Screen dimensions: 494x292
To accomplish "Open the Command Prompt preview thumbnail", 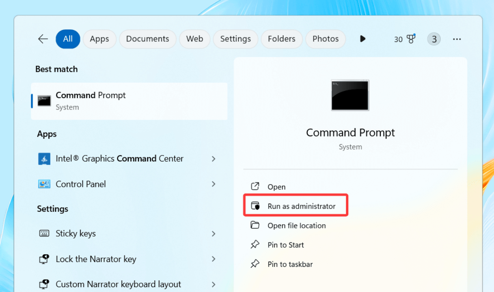I will pos(350,95).
